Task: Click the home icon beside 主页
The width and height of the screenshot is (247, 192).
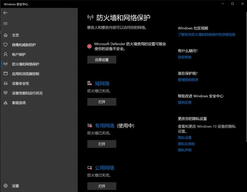Action: (6, 35)
